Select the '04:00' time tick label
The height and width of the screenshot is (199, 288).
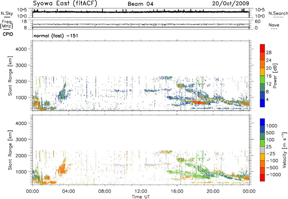pos(68,191)
